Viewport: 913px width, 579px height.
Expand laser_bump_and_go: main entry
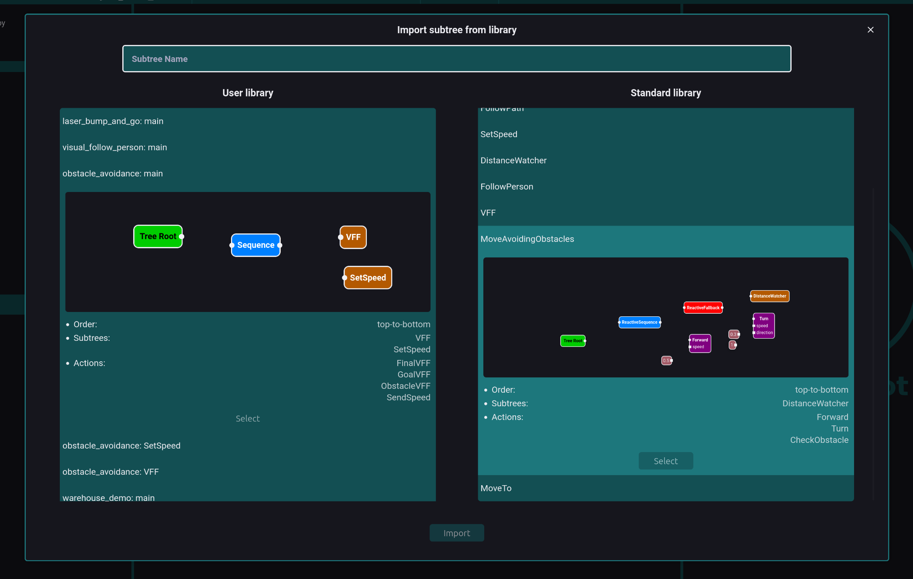pos(113,121)
